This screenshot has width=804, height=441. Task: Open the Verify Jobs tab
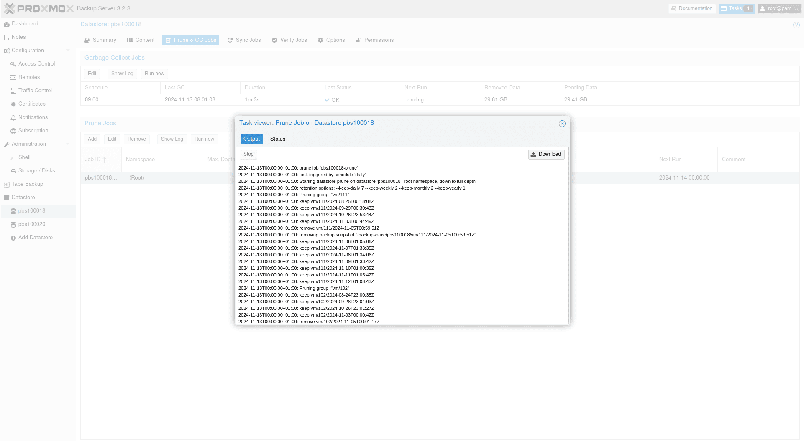[289, 40]
